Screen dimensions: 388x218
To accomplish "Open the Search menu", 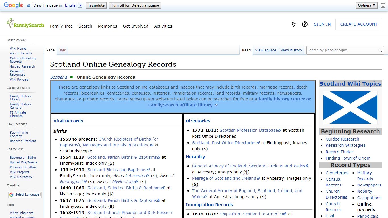I will (x=85, y=26).
